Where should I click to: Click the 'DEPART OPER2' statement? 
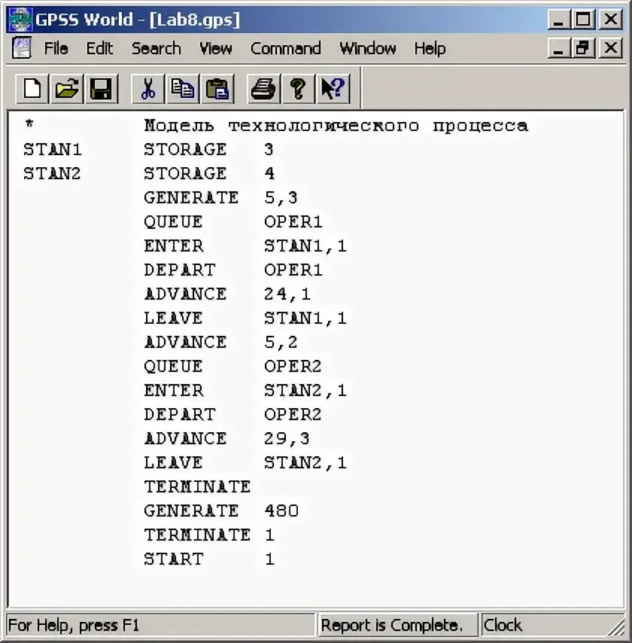pyautogui.click(x=232, y=415)
